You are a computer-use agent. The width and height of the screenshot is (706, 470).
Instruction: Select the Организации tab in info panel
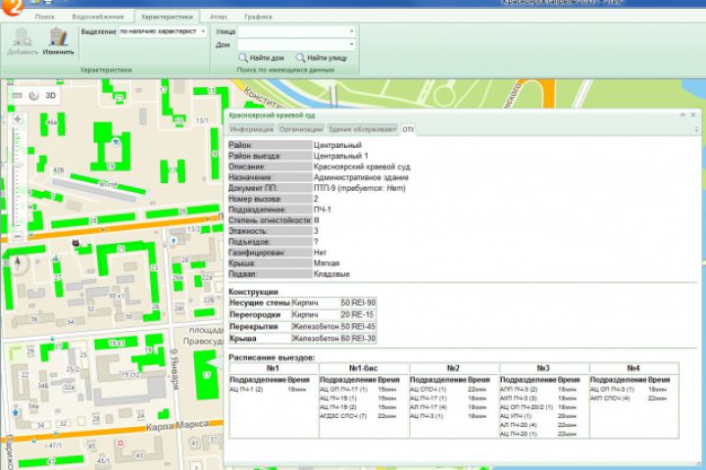[x=300, y=128]
